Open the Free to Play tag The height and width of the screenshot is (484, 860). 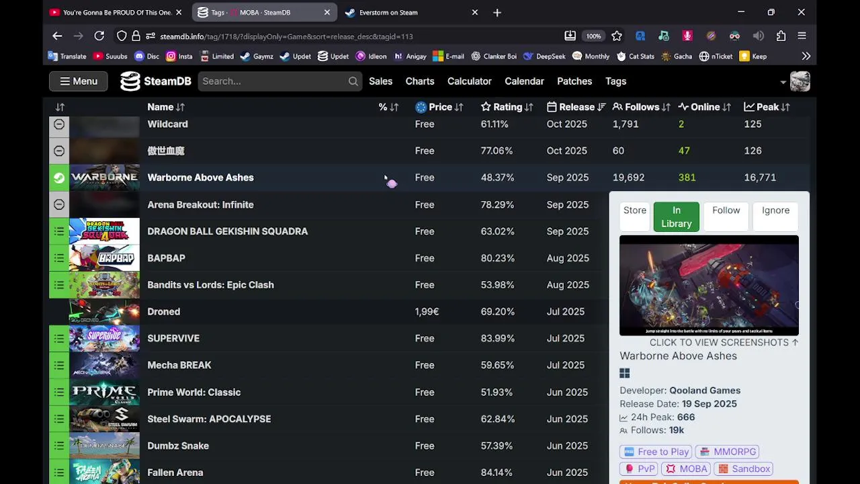pos(656,452)
